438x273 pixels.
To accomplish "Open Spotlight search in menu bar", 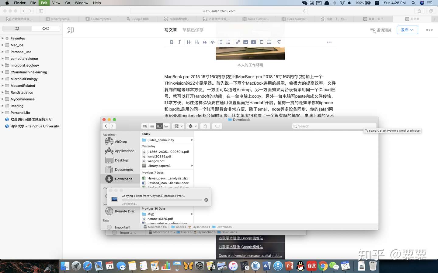I will [x=413, y=3].
